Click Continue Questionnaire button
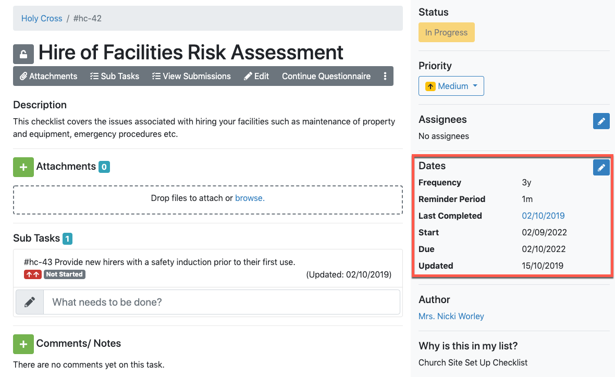This screenshot has width=615, height=377. (326, 76)
